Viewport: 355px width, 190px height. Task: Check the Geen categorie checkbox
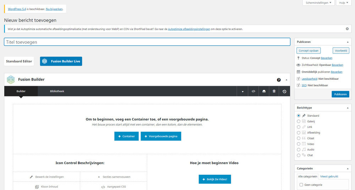pyautogui.click(x=301, y=185)
